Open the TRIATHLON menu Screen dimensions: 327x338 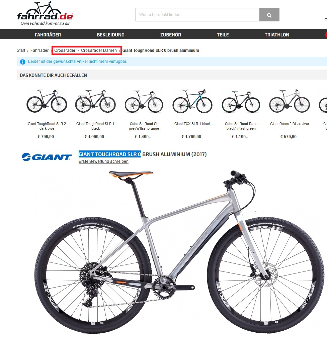pos(277,35)
